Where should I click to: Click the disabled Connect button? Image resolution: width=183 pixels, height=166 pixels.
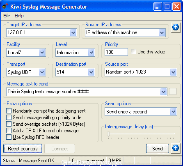(x=59, y=149)
